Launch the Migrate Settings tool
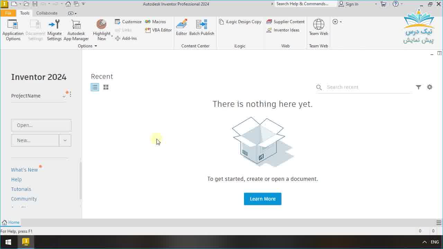443x249 pixels. [54, 29]
